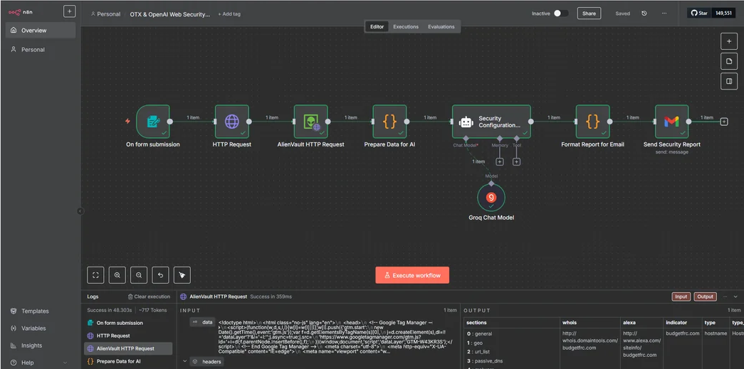Viewport: 744px width, 369px height.
Task: Open workflow history clock icon
Action: click(x=644, y=14)
